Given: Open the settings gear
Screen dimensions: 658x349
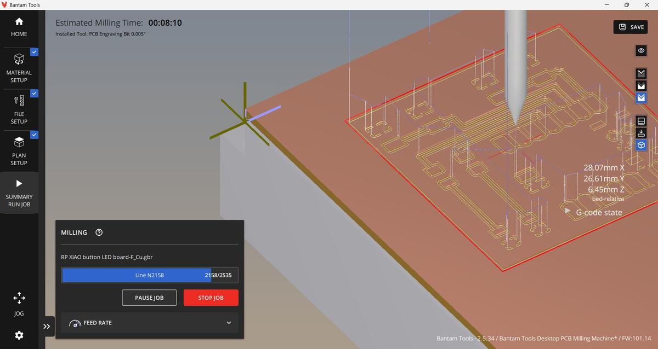Looking at the screenshot, I should pos(19,335).
